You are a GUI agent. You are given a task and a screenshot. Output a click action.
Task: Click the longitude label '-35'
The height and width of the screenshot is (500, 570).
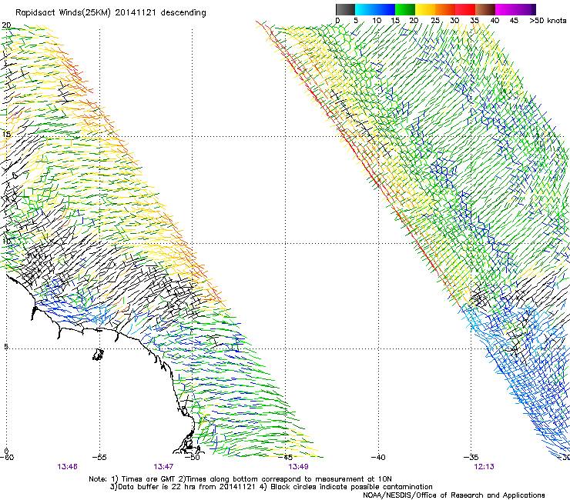tap(471, 457)
